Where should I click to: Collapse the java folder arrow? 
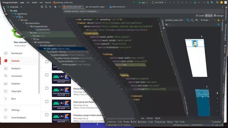14,17
